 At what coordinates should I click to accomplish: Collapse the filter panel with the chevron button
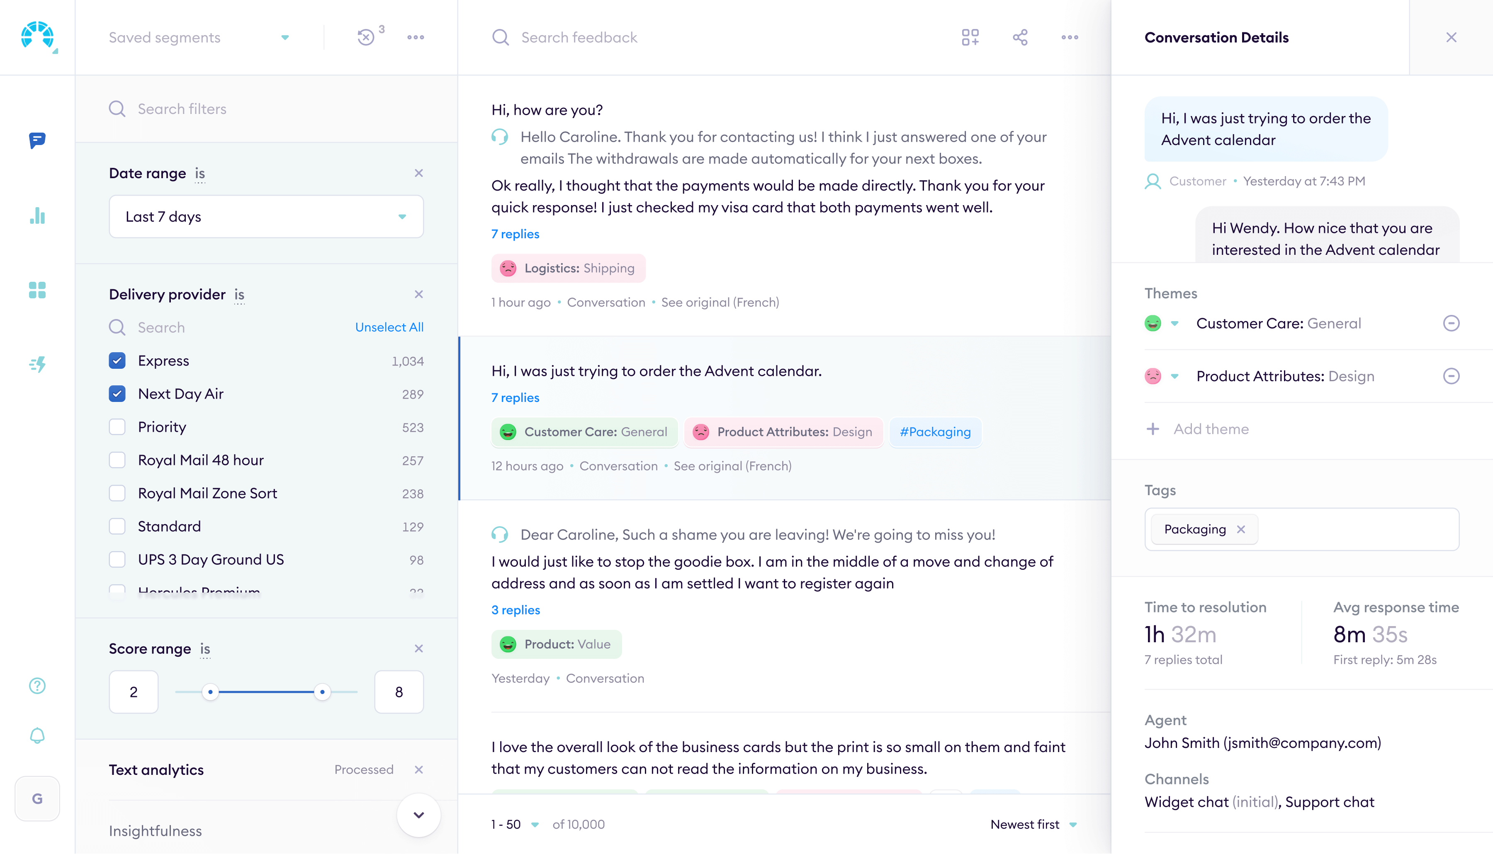pos(418,815)
